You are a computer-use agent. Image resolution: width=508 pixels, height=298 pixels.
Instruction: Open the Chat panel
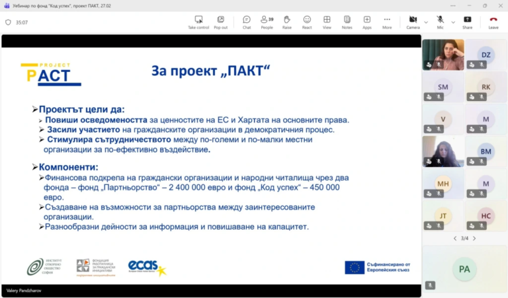247,22
